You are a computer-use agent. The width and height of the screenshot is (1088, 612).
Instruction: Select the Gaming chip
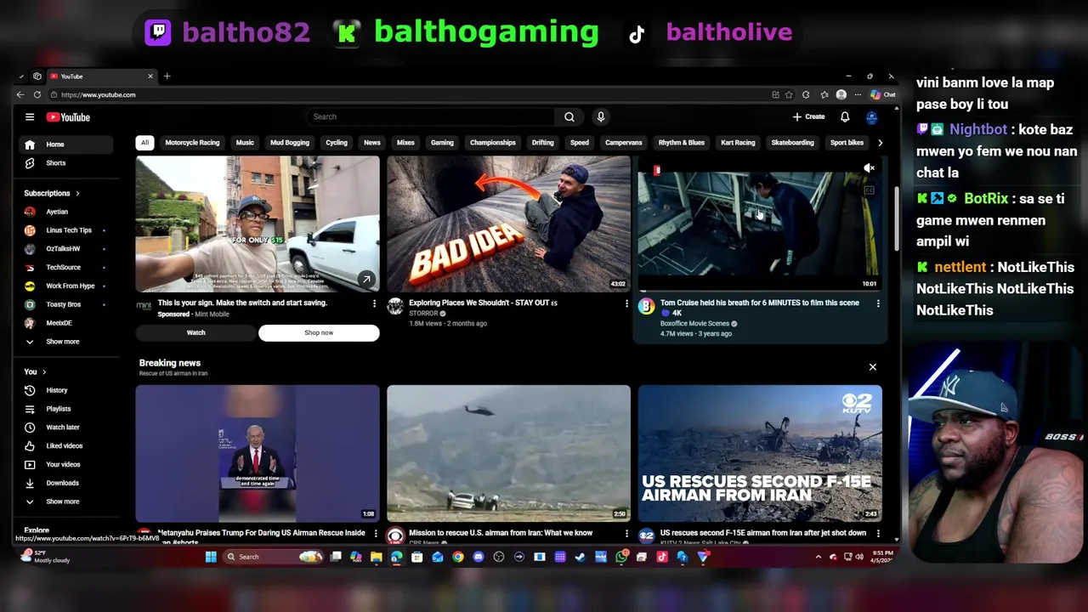click(442, 143)
